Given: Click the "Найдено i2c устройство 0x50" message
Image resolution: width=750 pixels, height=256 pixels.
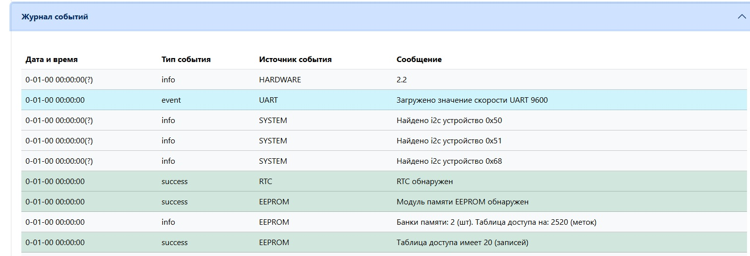Looking at the screenshot, I should click(449, 121).
